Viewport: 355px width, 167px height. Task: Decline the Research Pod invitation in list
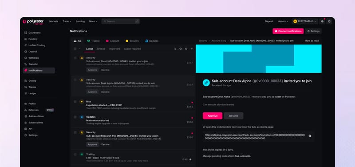[x=105, y=144]
